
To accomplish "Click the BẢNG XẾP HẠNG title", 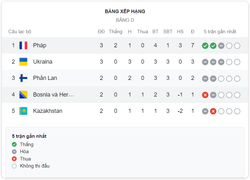I will pos(125,11).
